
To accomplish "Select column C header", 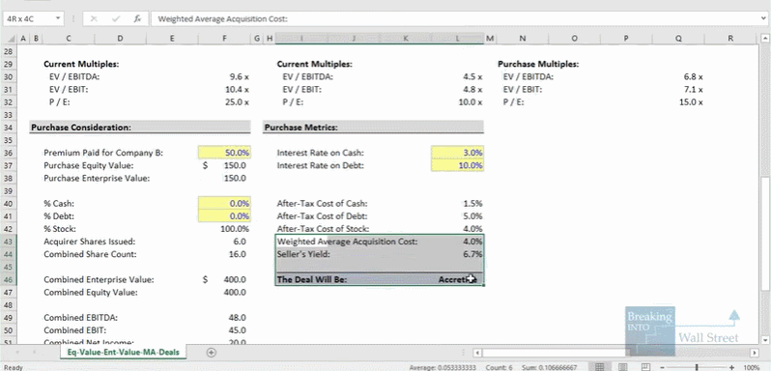I will [x=68, y=39].
